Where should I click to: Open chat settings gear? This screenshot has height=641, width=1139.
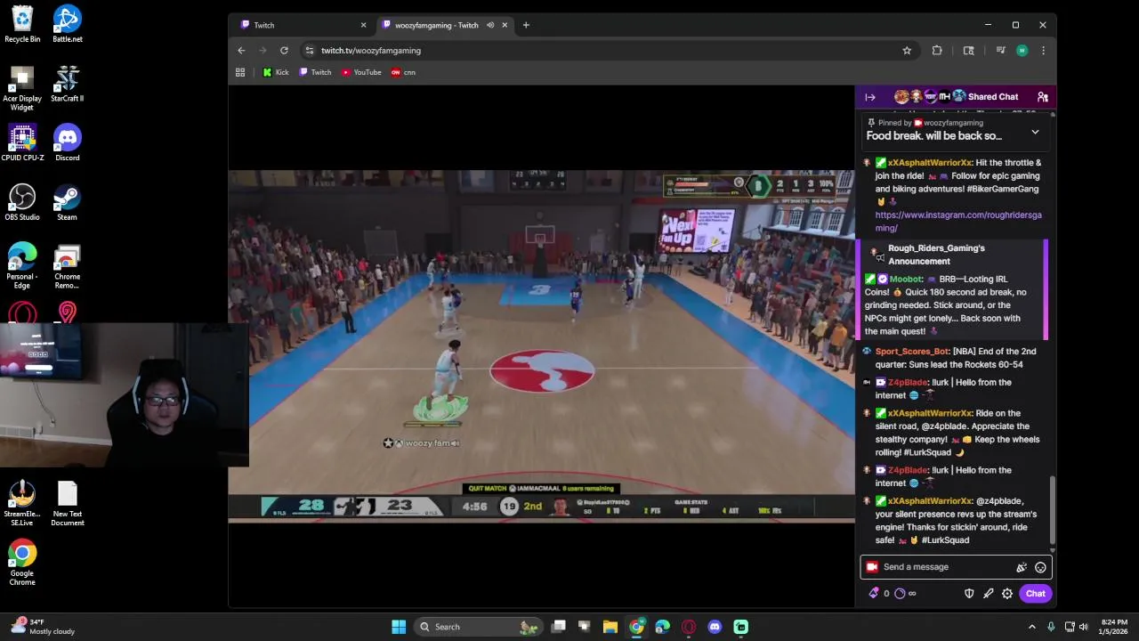coord(1007,594)
